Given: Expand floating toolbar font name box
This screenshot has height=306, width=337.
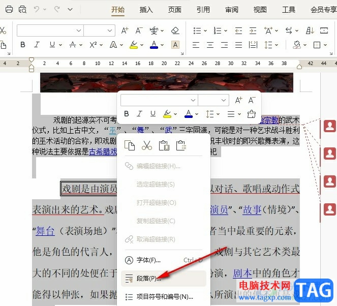Looking at the screenshot, I should [x=193, y=100].
